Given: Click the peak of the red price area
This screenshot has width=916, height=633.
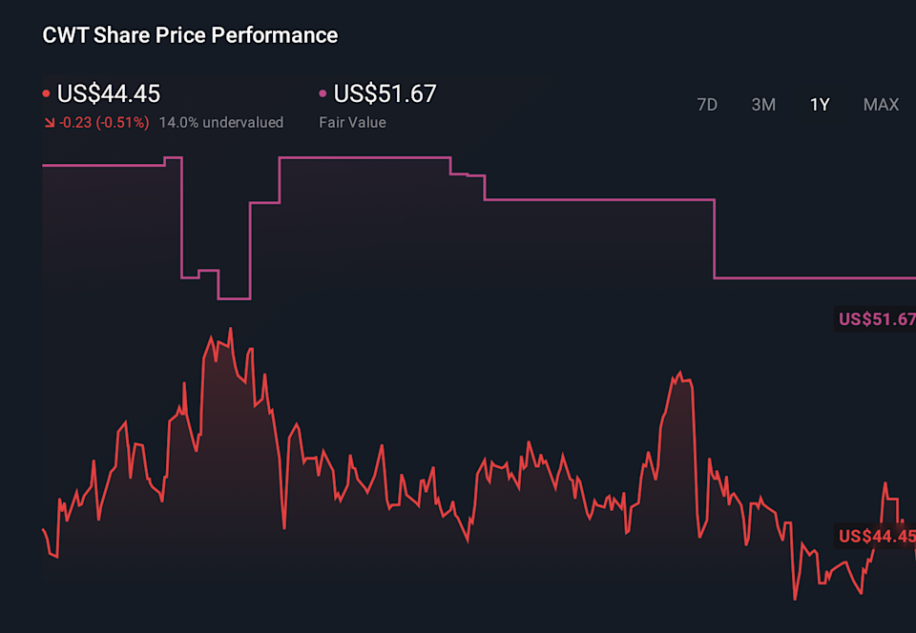Looking at the screenshot, I should (230, 327).
